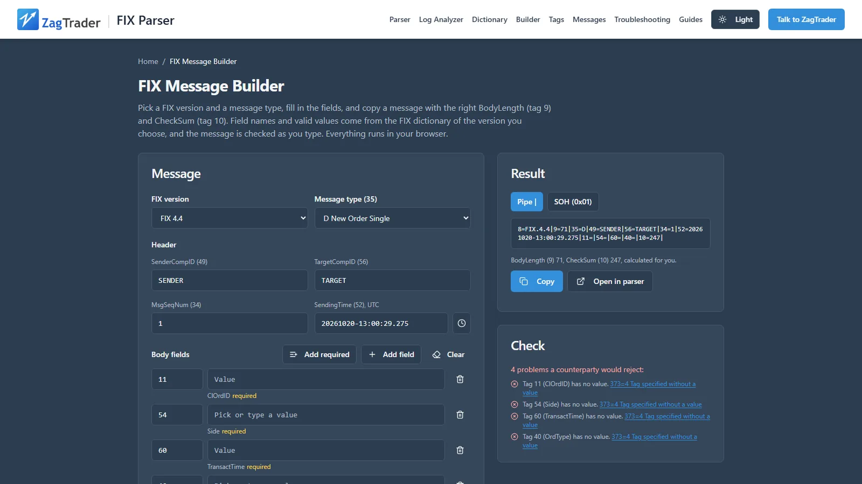Click the clock icon to set current SendingTime

point(462,323)
